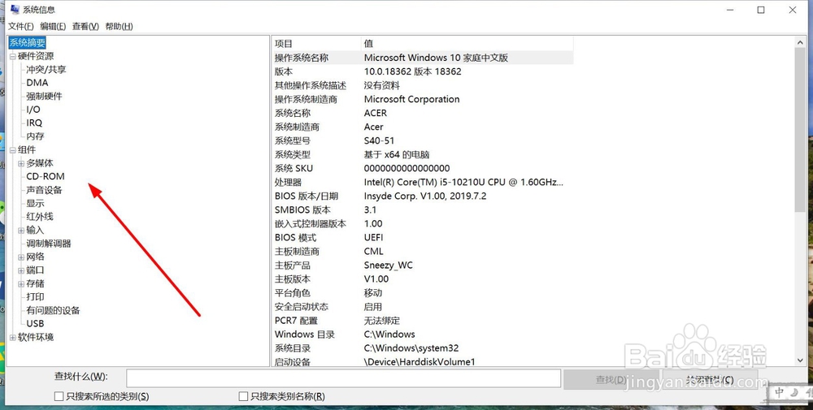Expand the 网络 tree node
813x410 pixels.
coord(21,257)
